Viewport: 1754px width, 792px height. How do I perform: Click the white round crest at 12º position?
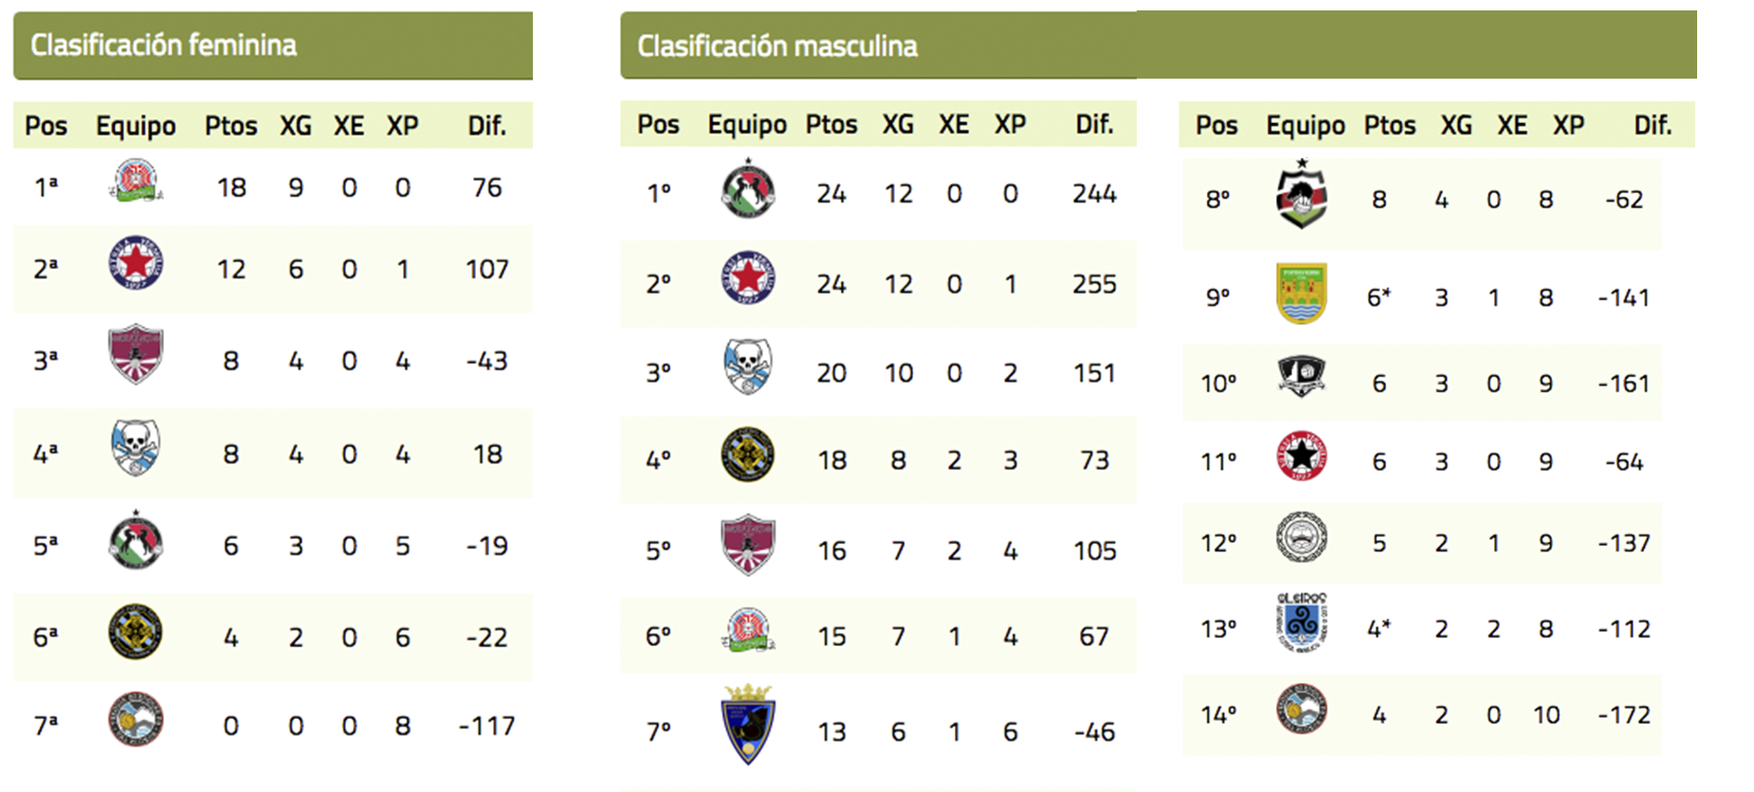(1301, 537)
